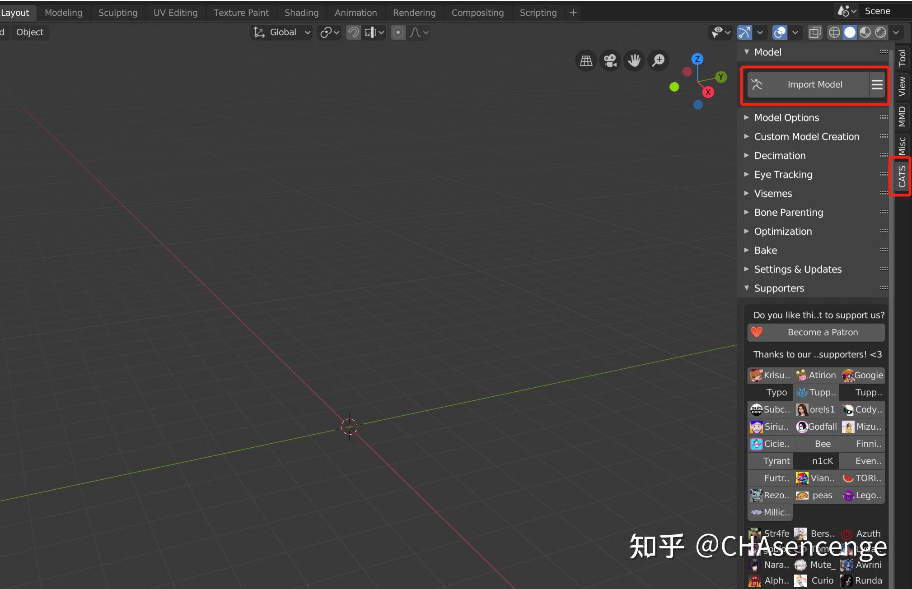Select the Pan view hand icon

point(634,60)
